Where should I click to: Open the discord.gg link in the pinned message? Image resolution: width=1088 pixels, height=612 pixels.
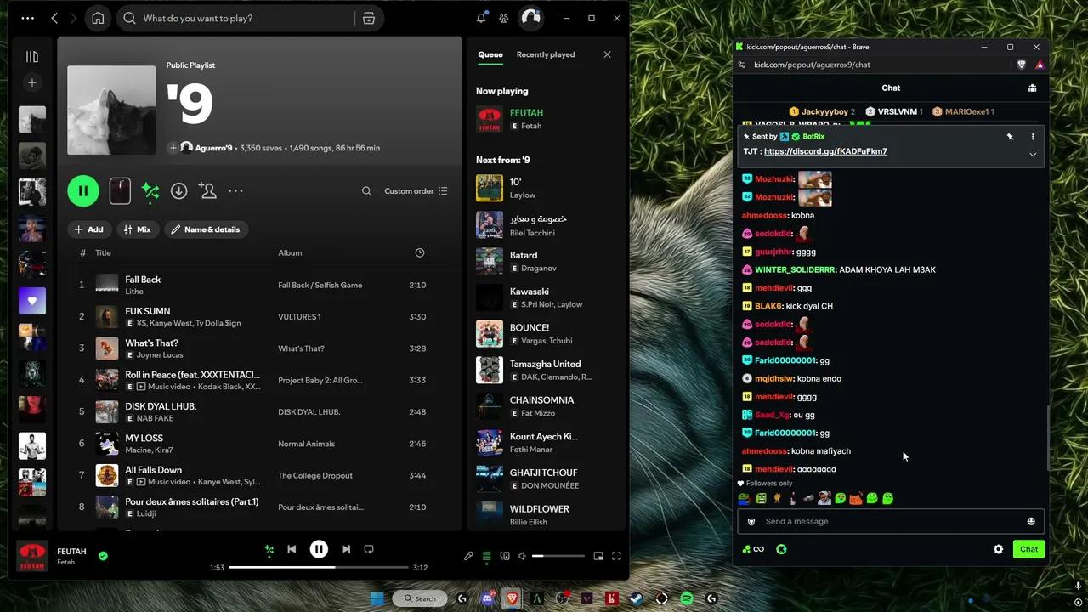[x=825, y=151]
